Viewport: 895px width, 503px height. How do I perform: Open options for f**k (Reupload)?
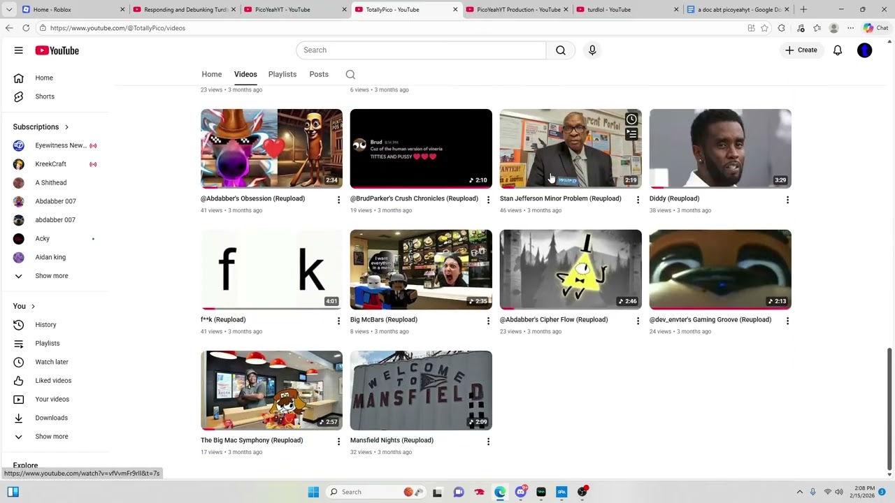click(338, 321)
